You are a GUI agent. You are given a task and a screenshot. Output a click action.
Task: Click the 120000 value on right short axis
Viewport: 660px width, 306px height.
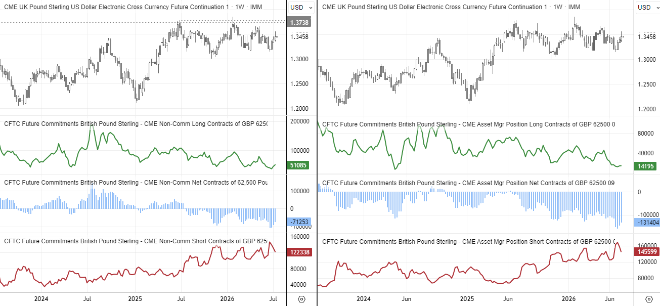point(646,262)
